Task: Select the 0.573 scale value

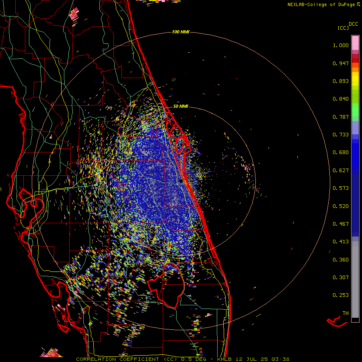Action: [x=341, y=188]
